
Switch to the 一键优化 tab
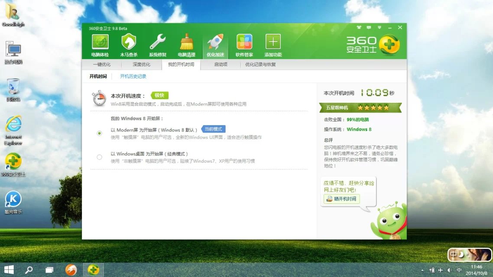click(101, 64)
